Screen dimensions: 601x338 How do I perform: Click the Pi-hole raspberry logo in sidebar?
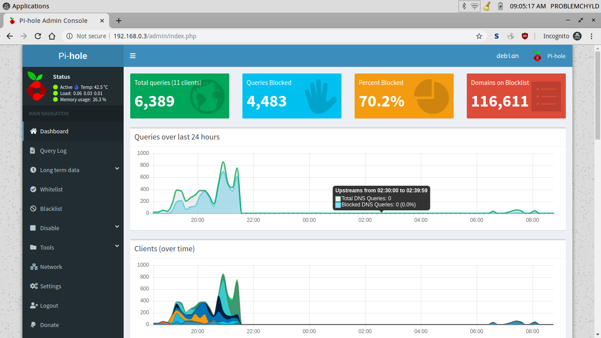tap(37, 85)
